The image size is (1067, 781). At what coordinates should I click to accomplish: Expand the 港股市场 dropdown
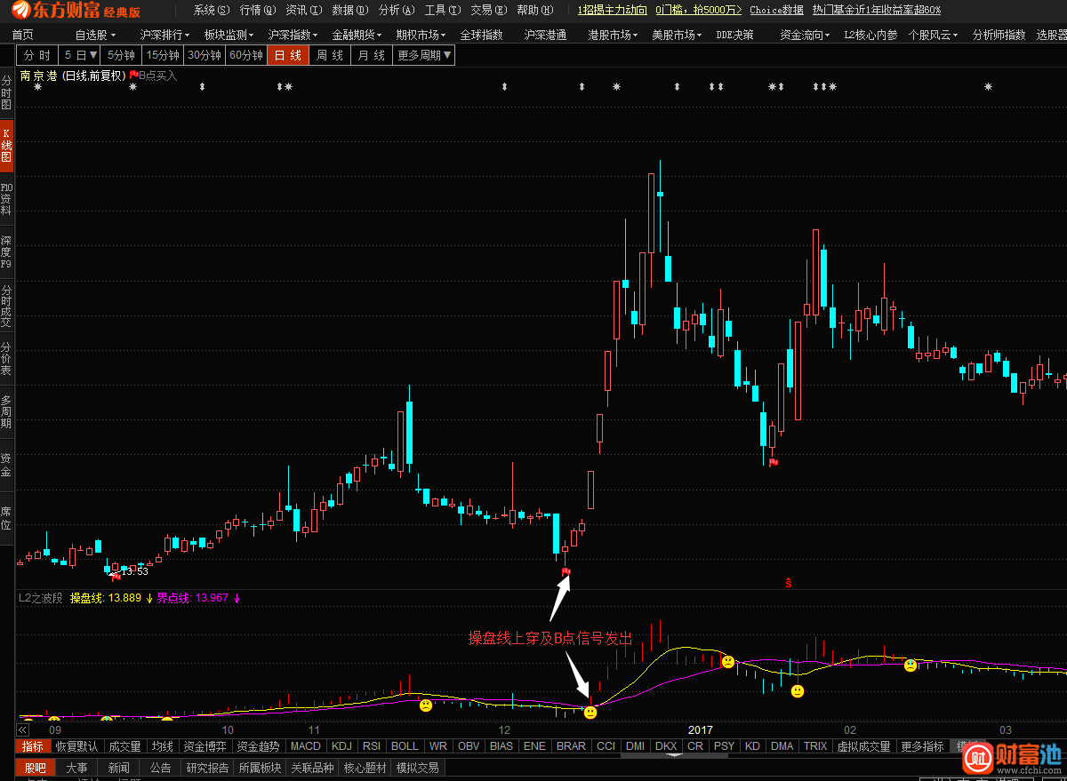pos(614,35)
